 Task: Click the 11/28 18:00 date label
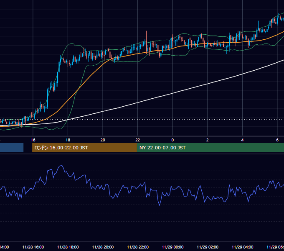pos(68,247)
